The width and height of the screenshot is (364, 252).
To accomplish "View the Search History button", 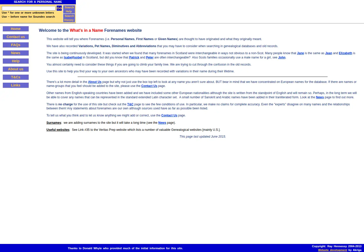I will pos(69,18).
